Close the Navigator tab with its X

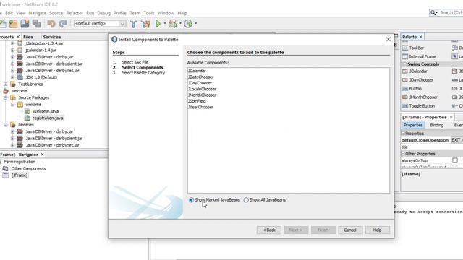(x=42, y=155)
